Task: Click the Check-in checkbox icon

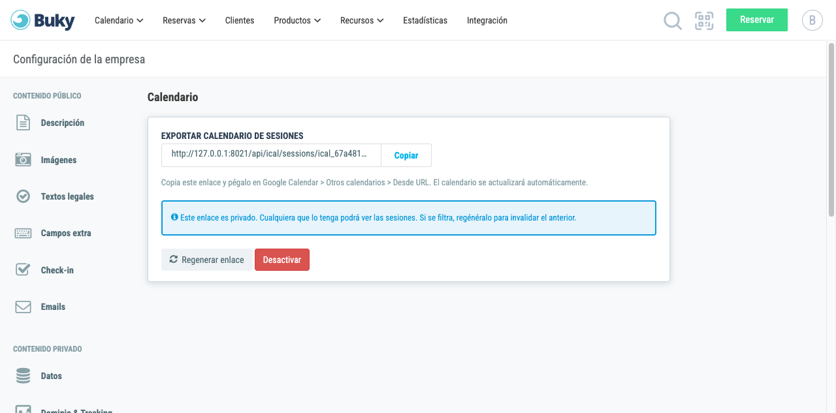Action: pyautogui.click(x=24, y=269)
